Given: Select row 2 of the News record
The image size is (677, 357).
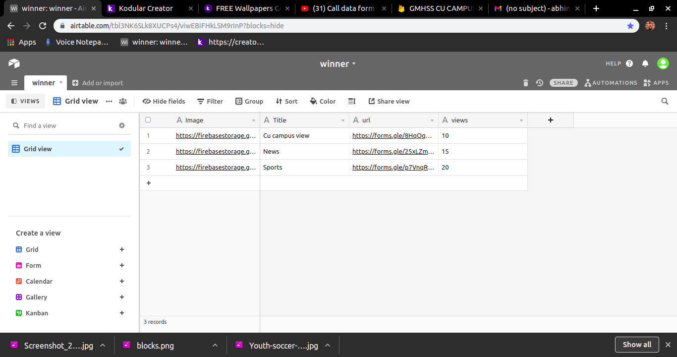Looking at the screenshot, I should click(x=148, y=151).
